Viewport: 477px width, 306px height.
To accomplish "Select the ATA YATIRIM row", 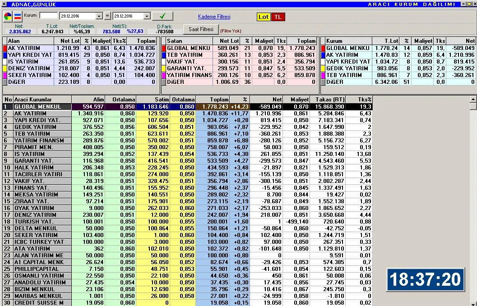I will click(188, 249).
